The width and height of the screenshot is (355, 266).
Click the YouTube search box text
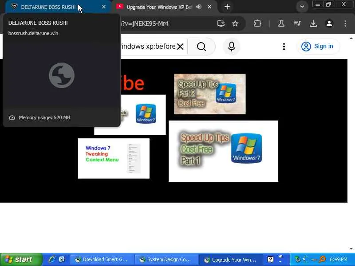(x=147, y=47)
